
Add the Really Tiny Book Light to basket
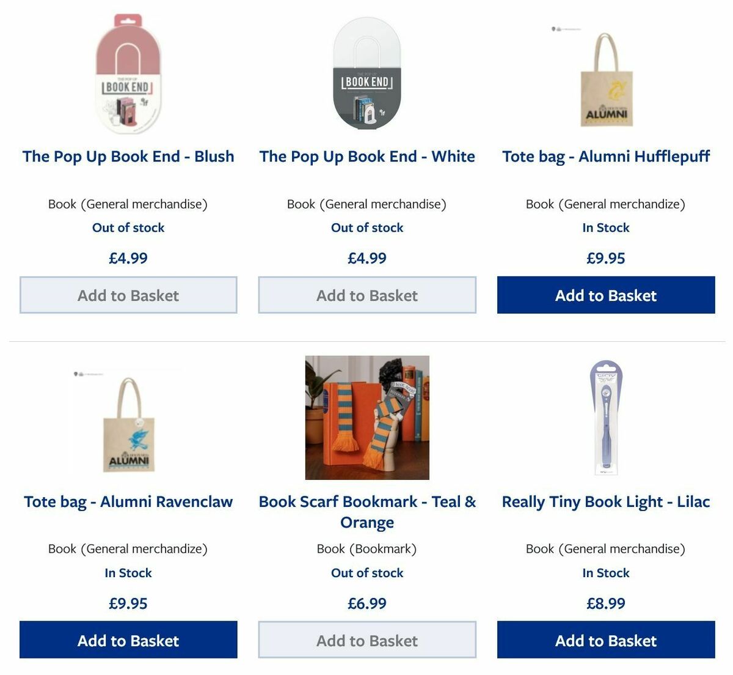pos(605,640)
